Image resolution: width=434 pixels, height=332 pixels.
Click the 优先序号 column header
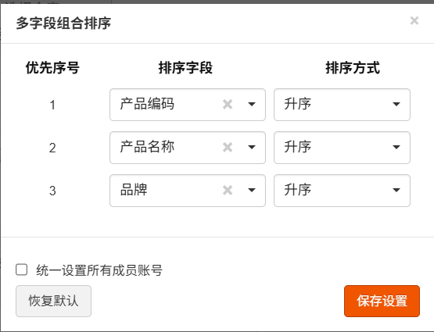click(52, 68)
